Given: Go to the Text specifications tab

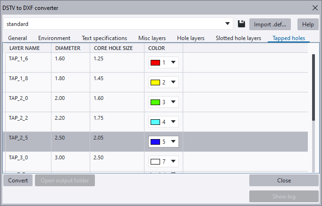Looking at the screenshot, I should [104, 38].
